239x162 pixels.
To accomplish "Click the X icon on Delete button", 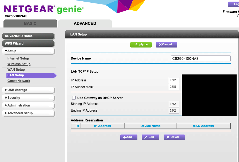I will 168,137.
